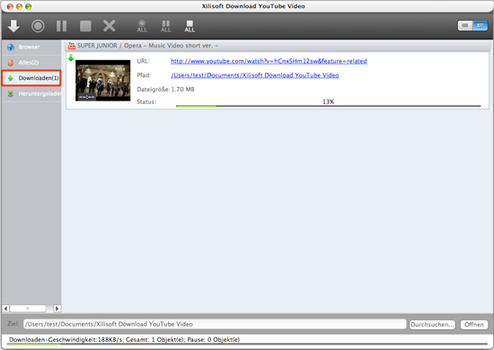
Task: Start all downloads icon
Action: (x=142, y=26)
